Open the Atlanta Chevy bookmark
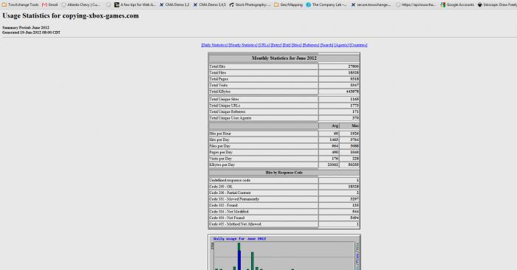 click(81, 4)
